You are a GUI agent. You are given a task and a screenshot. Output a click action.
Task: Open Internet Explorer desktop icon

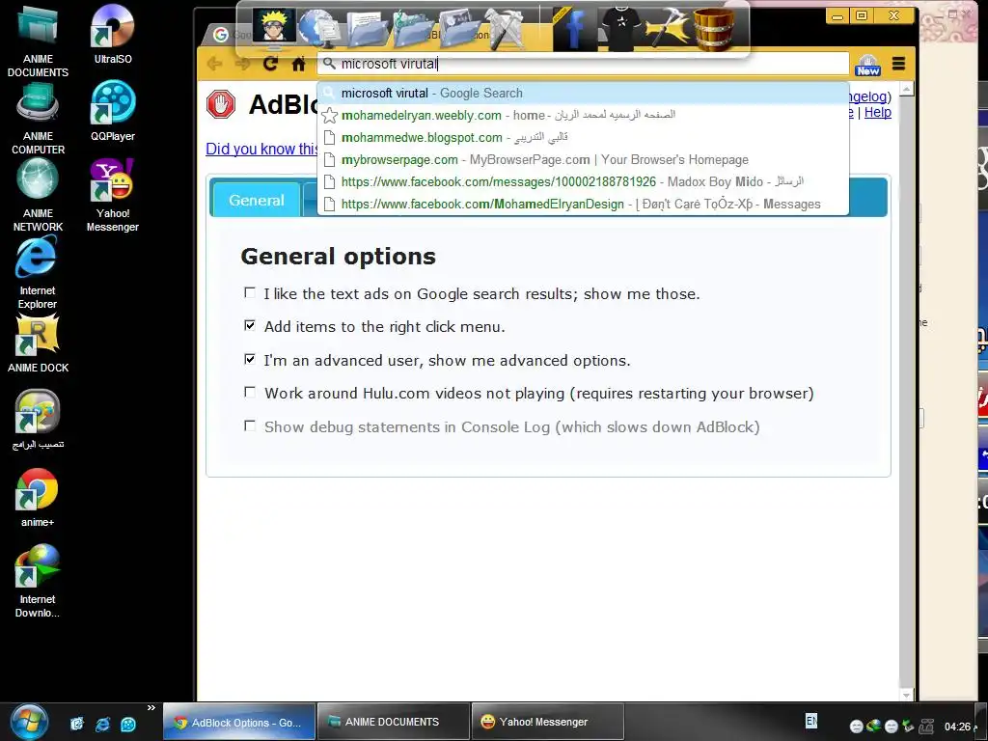[x=38, y=272]
